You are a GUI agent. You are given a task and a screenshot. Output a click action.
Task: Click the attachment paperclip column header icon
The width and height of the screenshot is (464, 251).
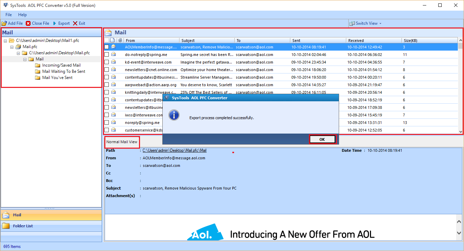pos(120,40)
